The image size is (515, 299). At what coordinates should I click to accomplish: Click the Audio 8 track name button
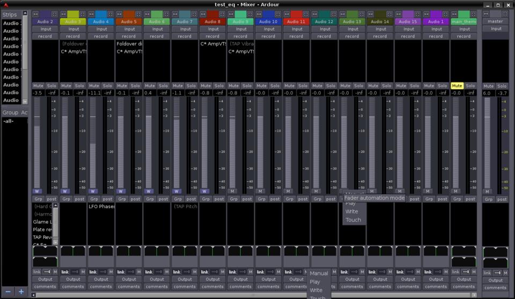pyautogui.click(x=212, y=21)
